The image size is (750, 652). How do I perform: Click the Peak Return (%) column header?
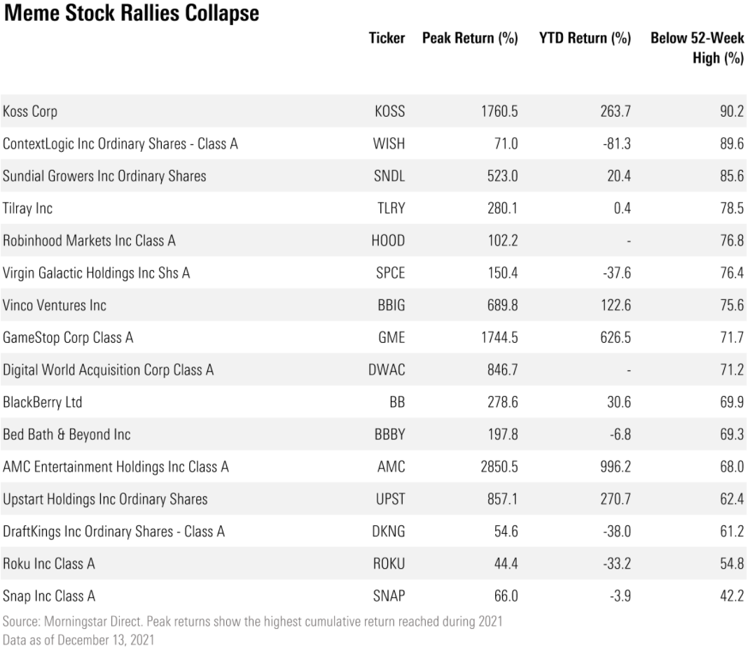pos(470,38)
